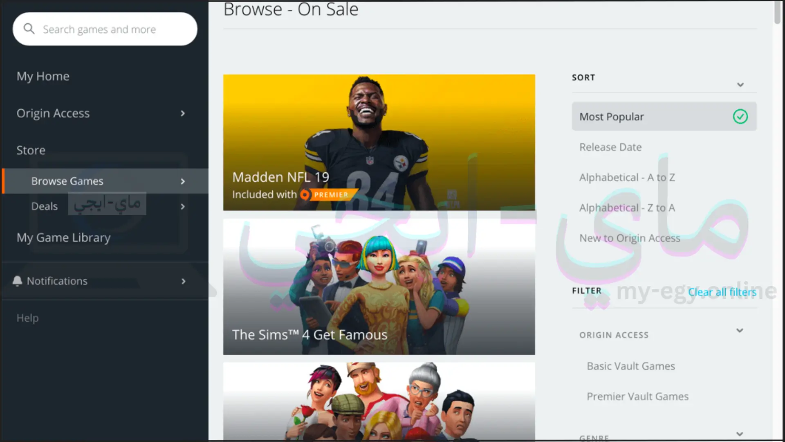Click the Search games and more field
The height and width of the screenshot is (442, 785).
tap(105, 29)
